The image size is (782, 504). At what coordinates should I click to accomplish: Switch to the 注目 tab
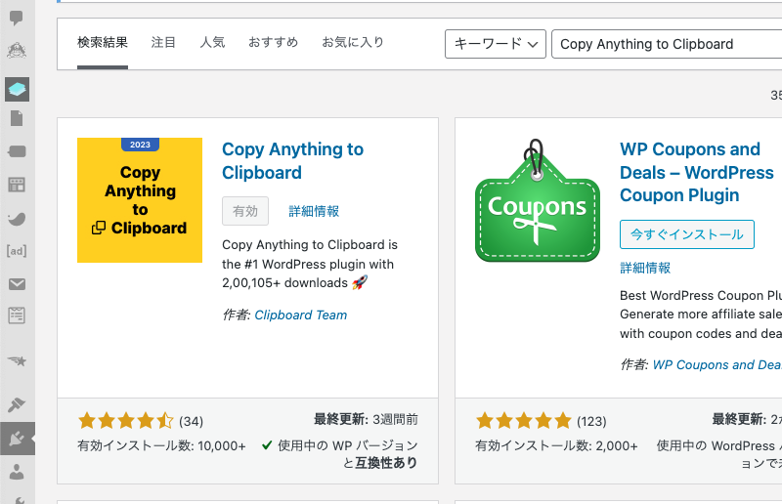point(163,42)
